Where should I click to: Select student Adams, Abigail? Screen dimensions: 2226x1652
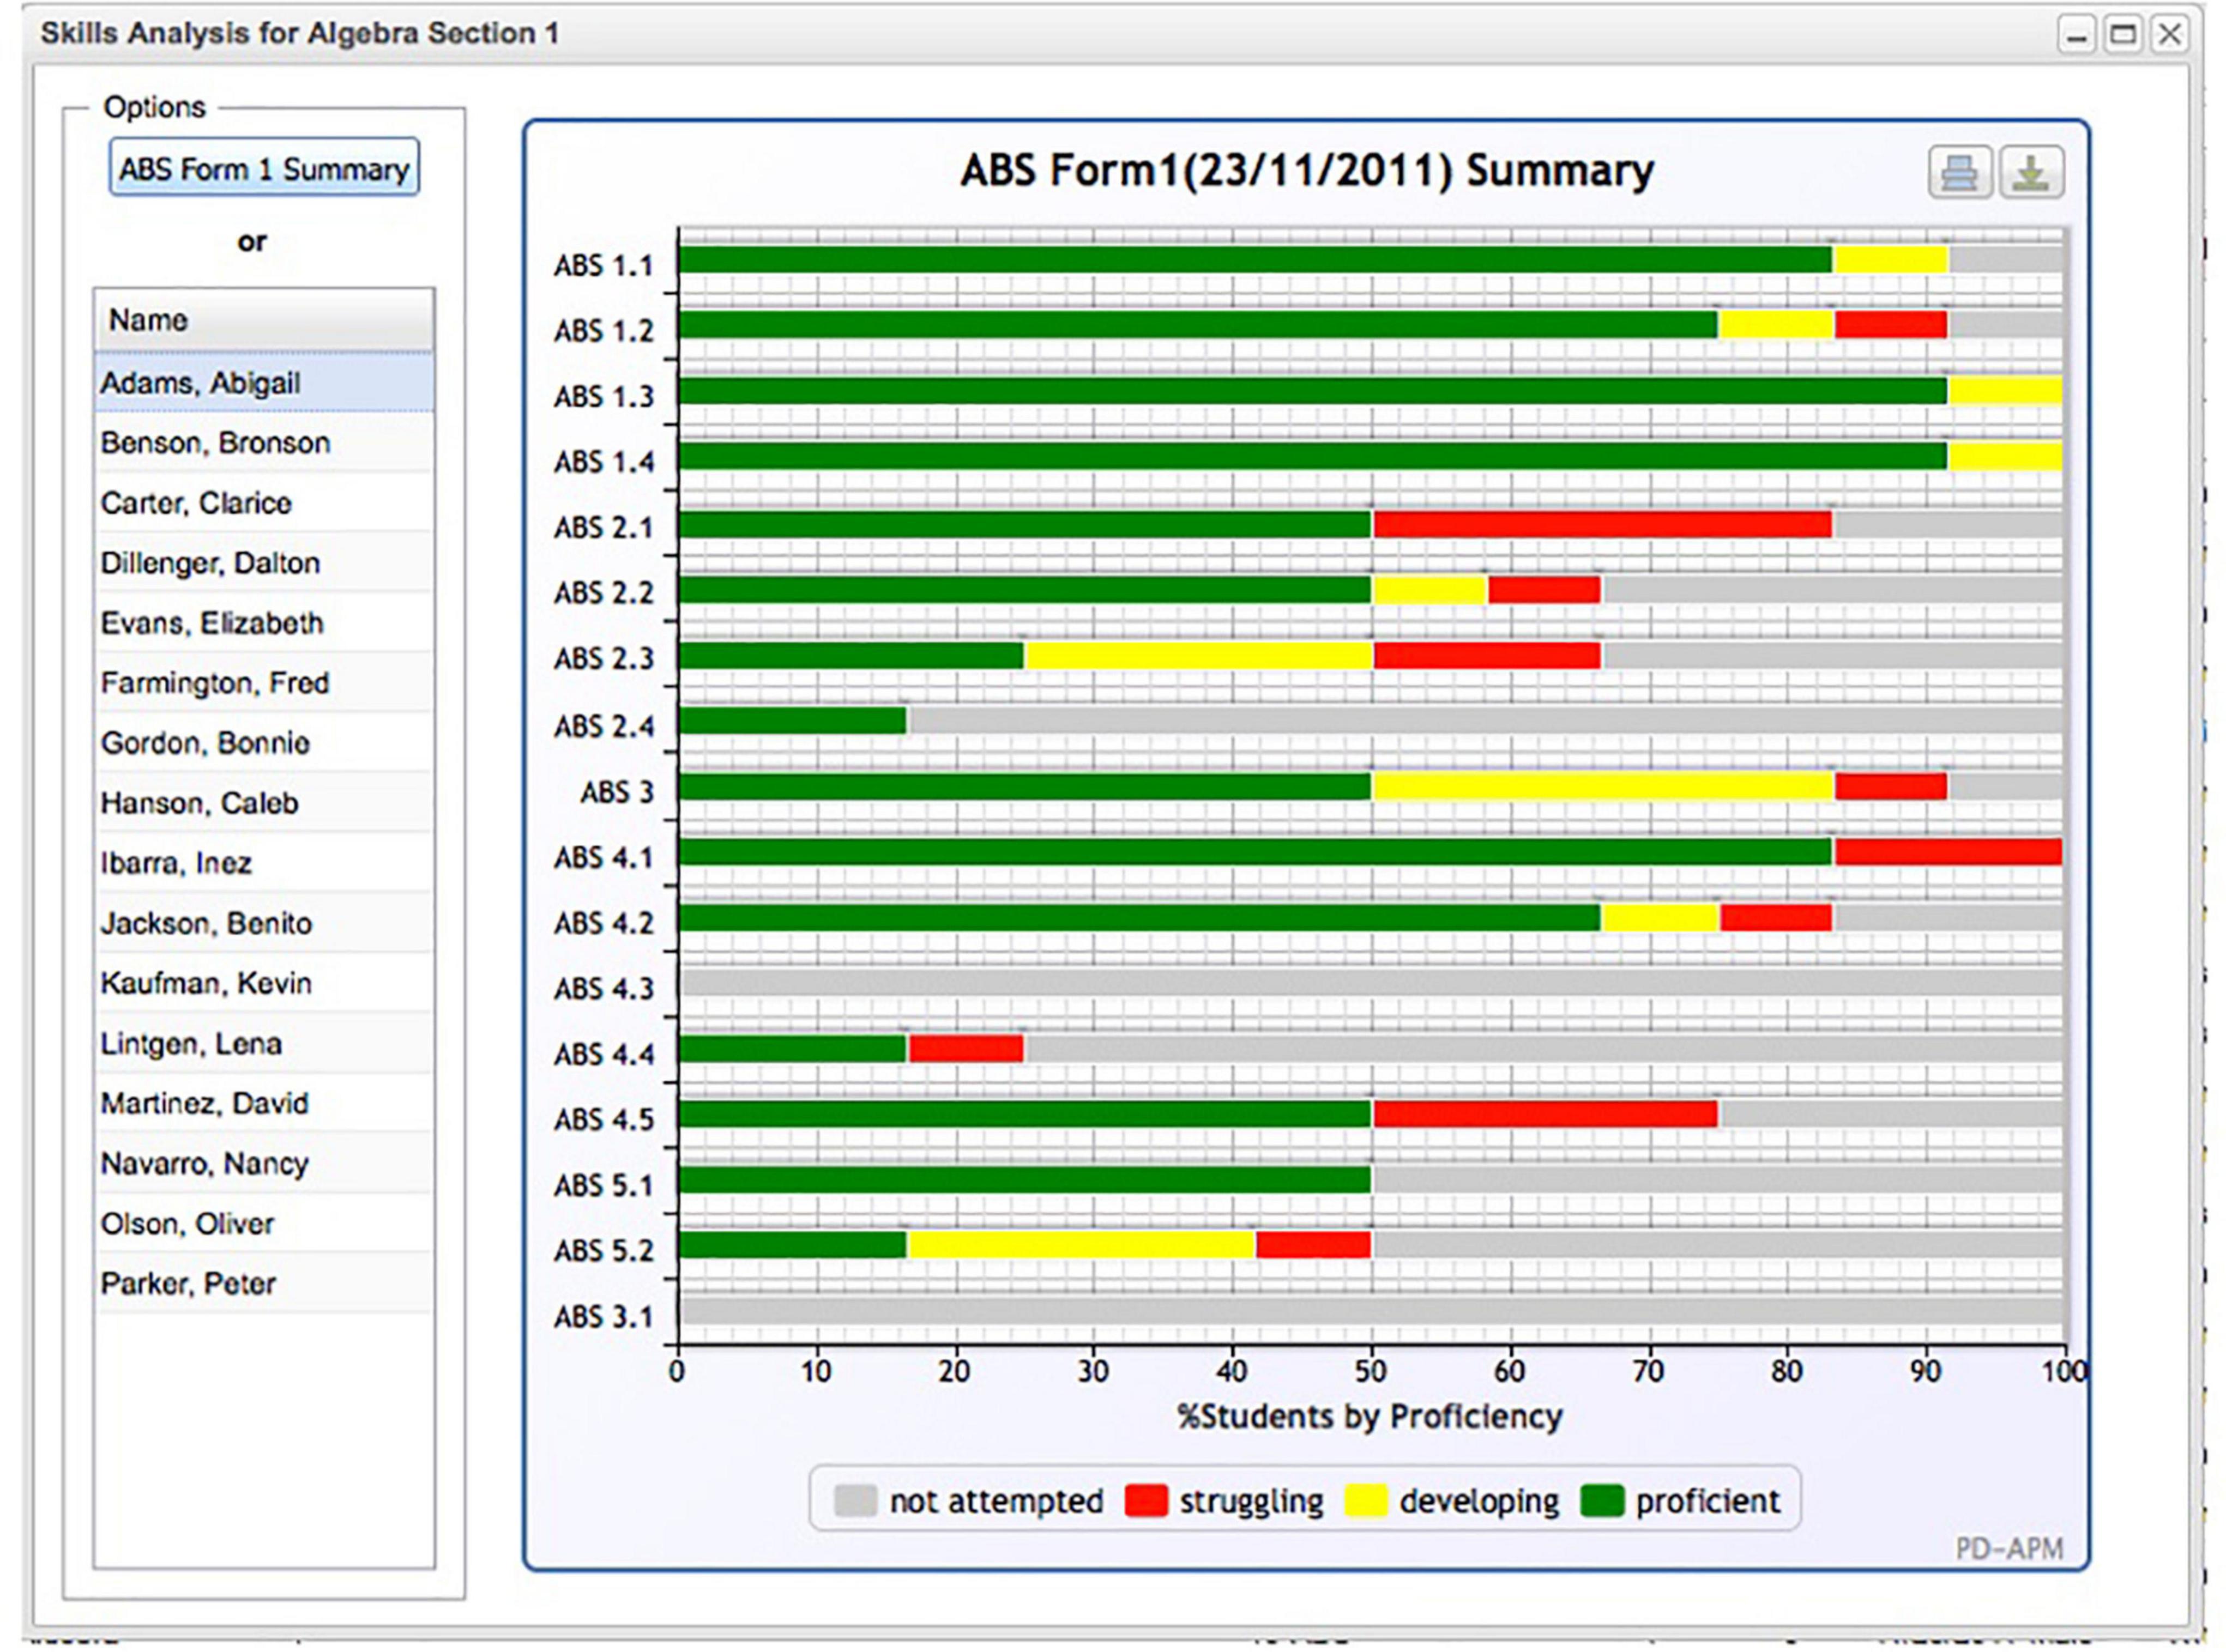(264, 382)
